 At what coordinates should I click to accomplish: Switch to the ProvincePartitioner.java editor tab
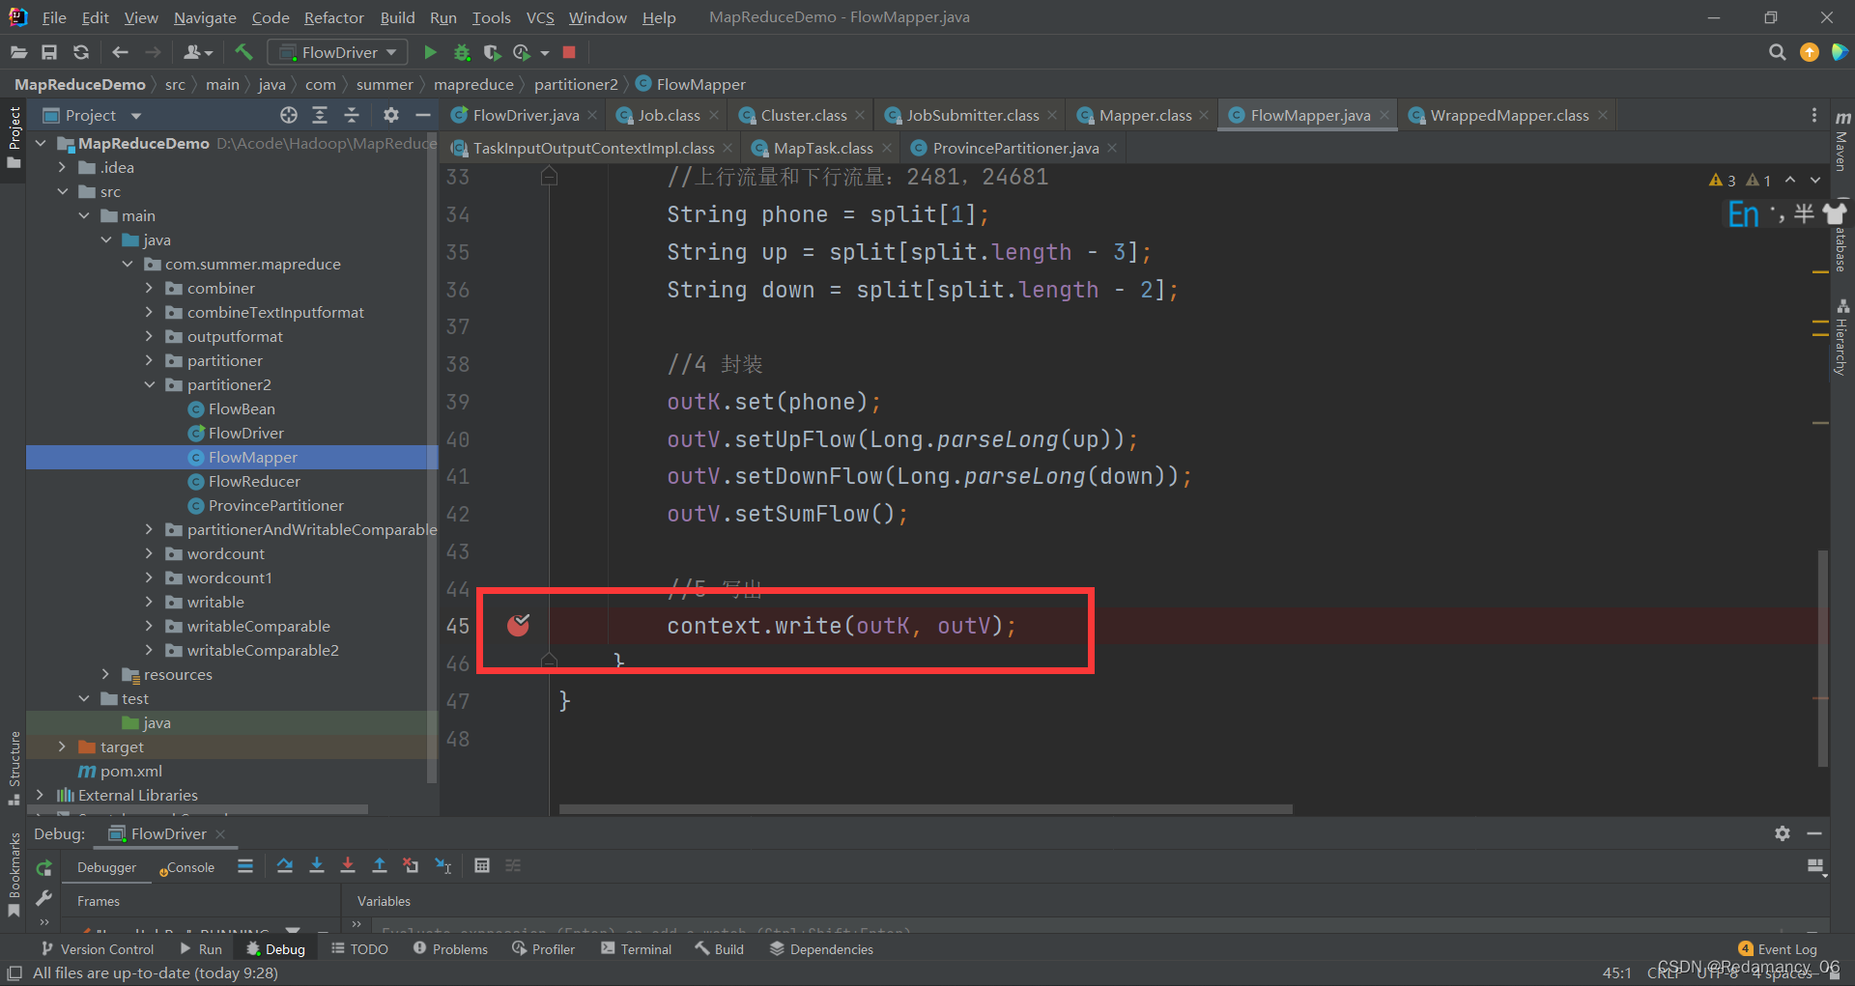point(1014,148)
